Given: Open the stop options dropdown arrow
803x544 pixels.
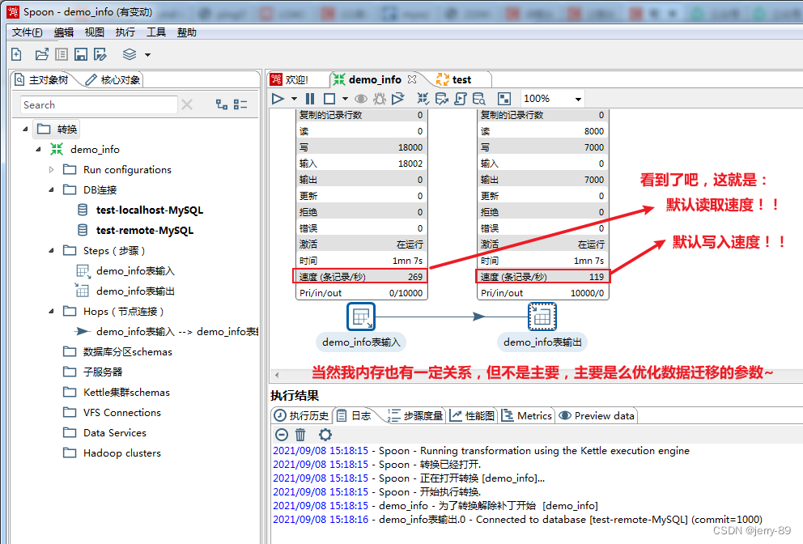Looking at the screenshot, I should (x=345, y=98).
